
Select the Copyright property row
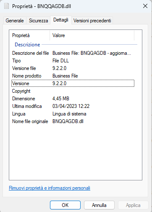[x=73, y=91]
